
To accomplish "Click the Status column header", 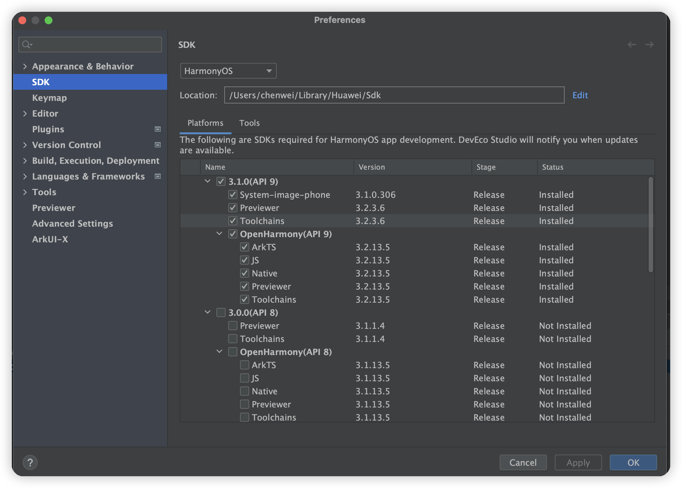I will (596, 167).
